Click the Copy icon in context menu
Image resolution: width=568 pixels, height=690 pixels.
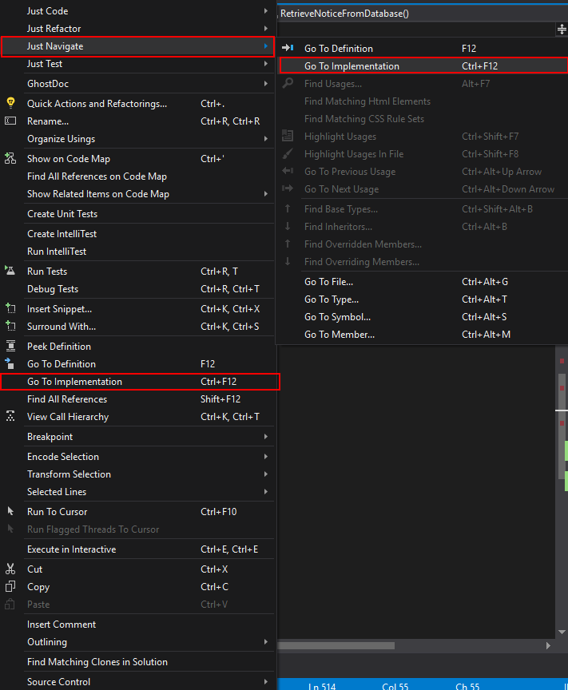[x=10, y=587]
